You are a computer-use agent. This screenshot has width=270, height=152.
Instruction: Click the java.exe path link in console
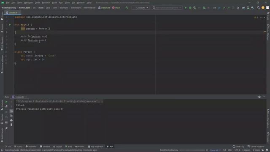click(x=57, y=101)
